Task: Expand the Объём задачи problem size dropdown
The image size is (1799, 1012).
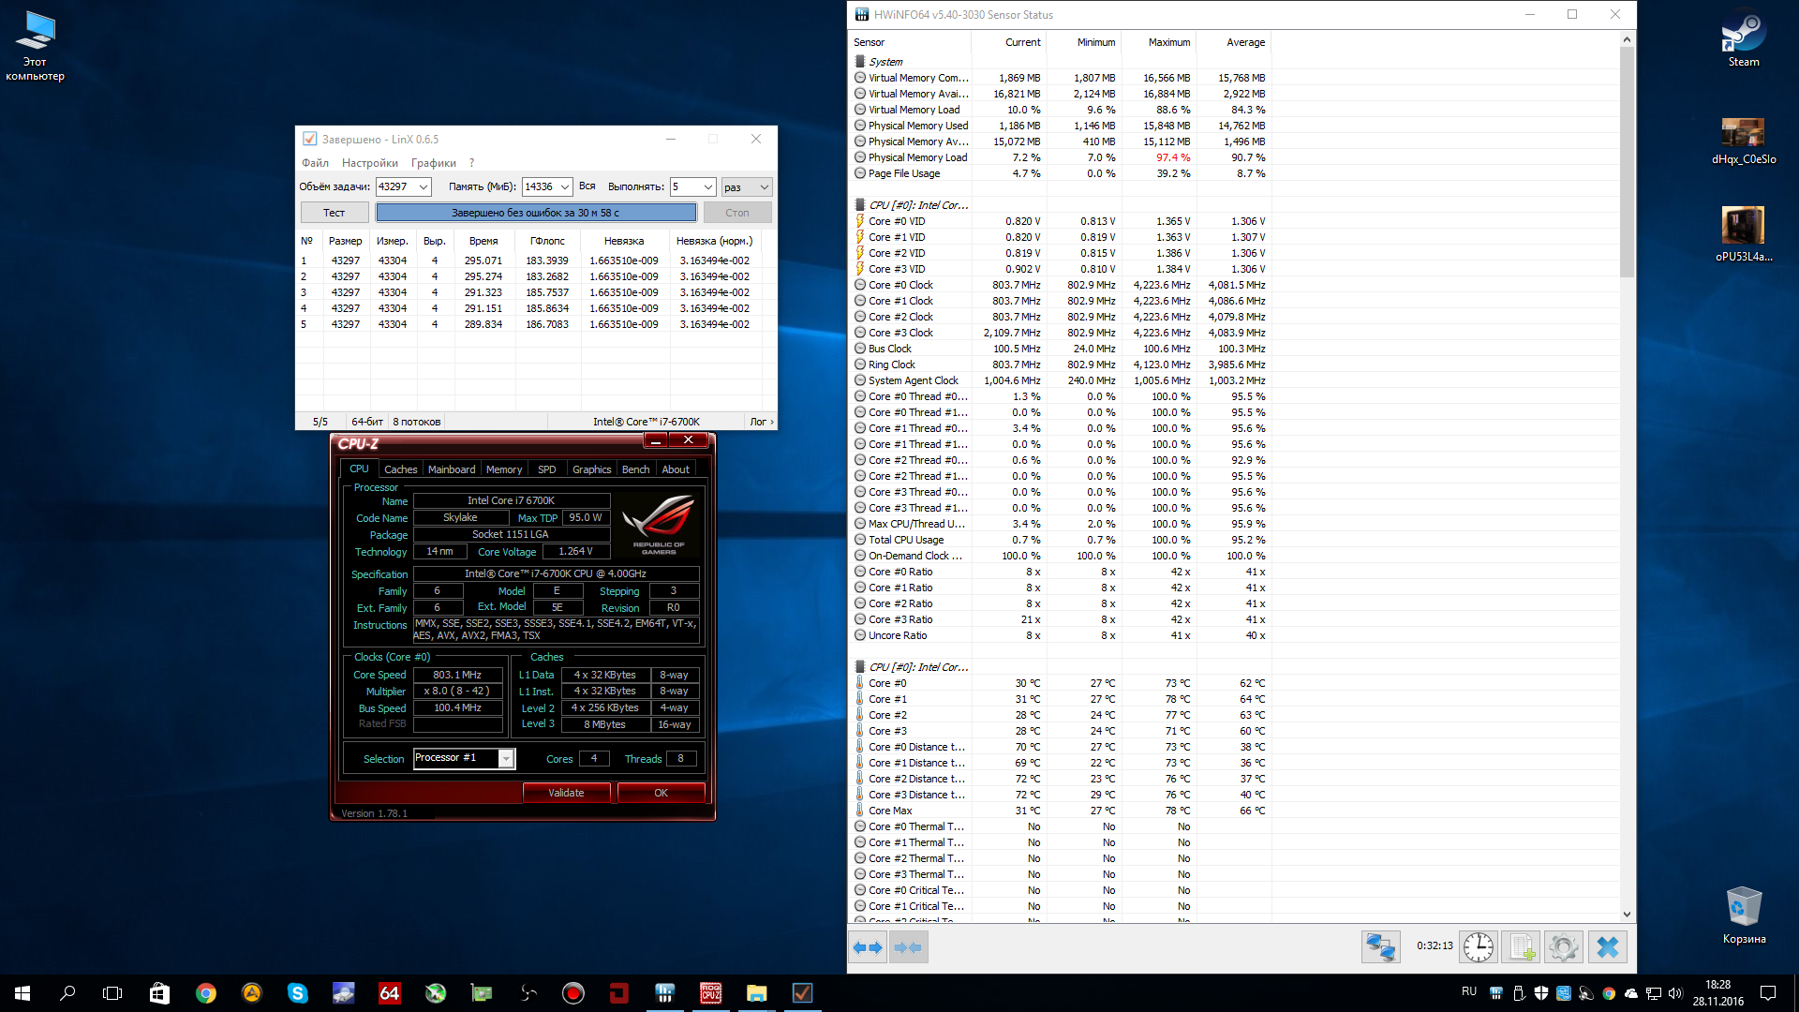Action: point(423,187)
